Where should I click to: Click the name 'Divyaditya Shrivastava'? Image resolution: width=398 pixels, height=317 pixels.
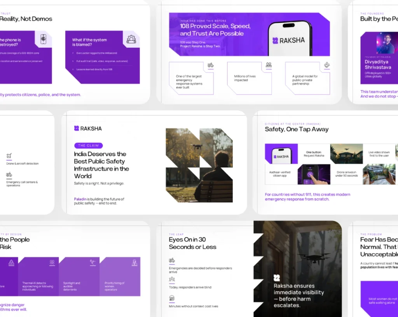pos(378,64)
